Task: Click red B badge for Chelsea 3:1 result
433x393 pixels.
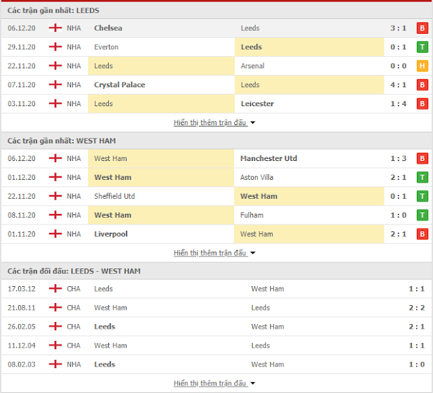Action: 422,28
